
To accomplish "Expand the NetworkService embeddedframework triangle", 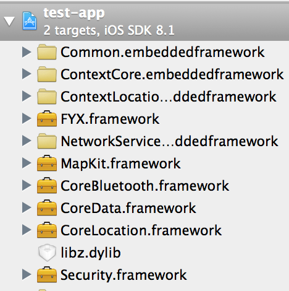I will [x=27, y=141].
